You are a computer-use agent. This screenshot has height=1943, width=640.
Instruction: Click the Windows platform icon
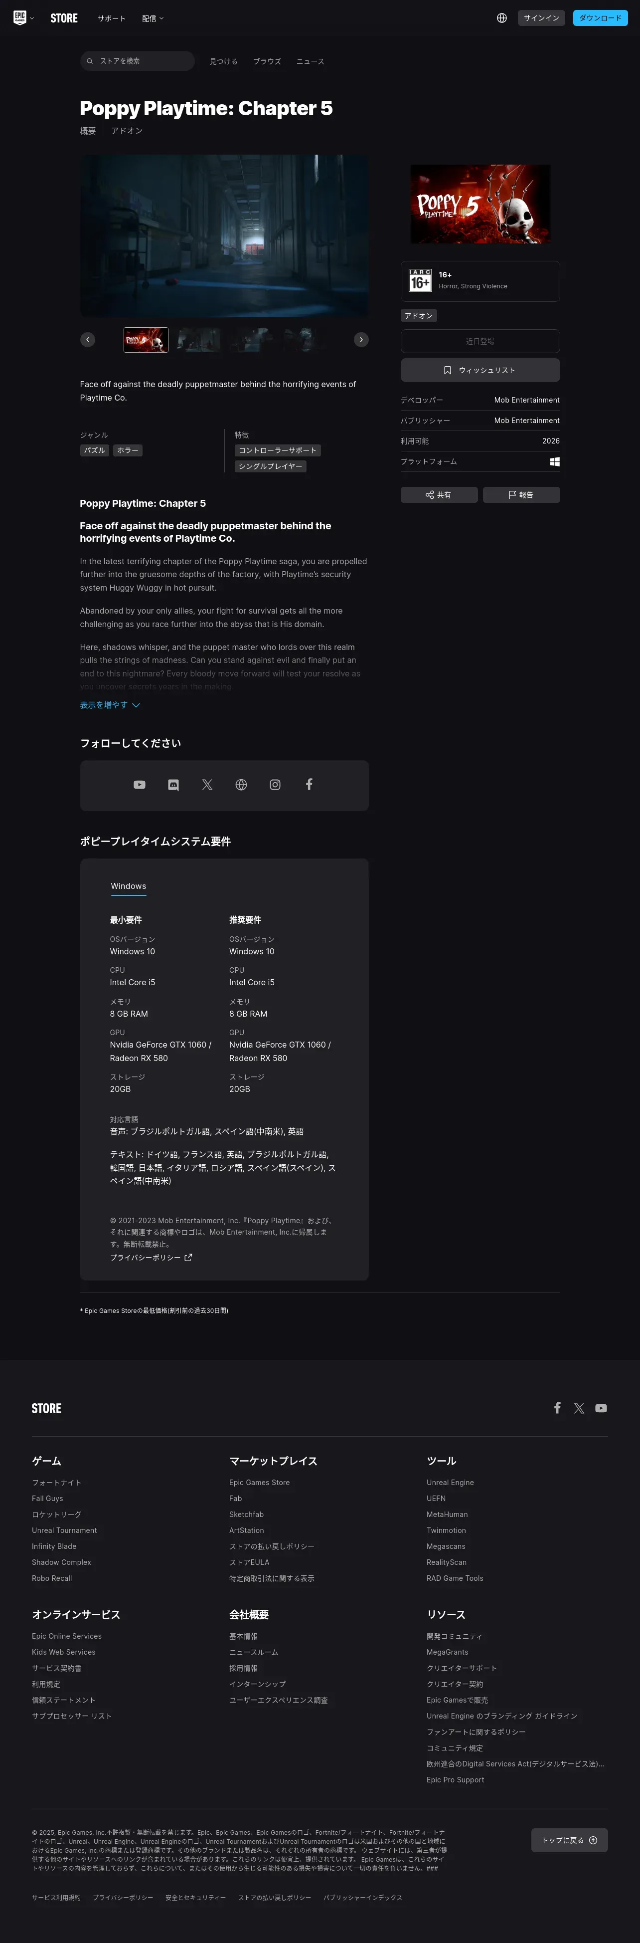[x=555, y=461]
